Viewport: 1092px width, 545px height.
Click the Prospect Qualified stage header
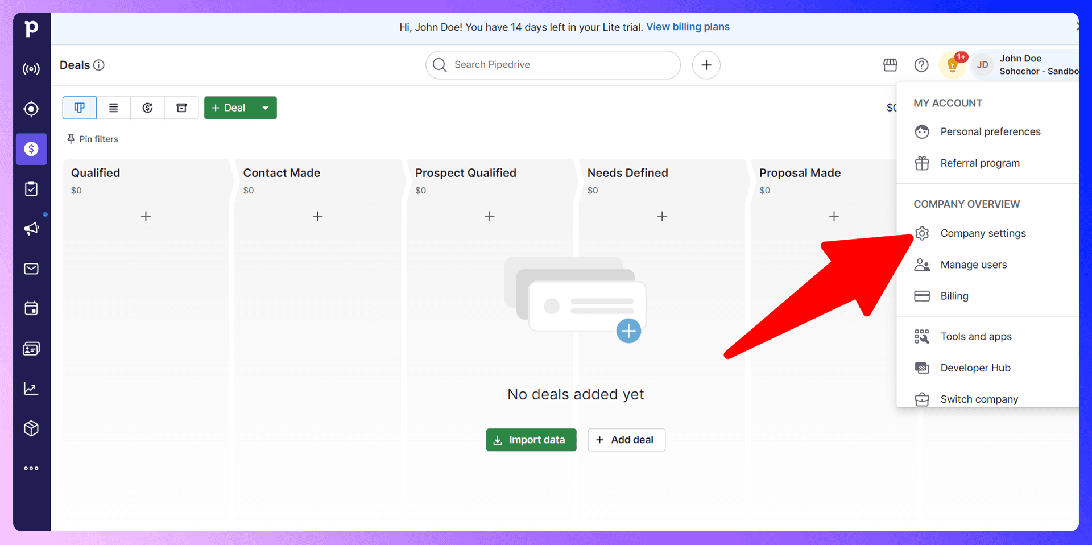[x=466, y=173]
